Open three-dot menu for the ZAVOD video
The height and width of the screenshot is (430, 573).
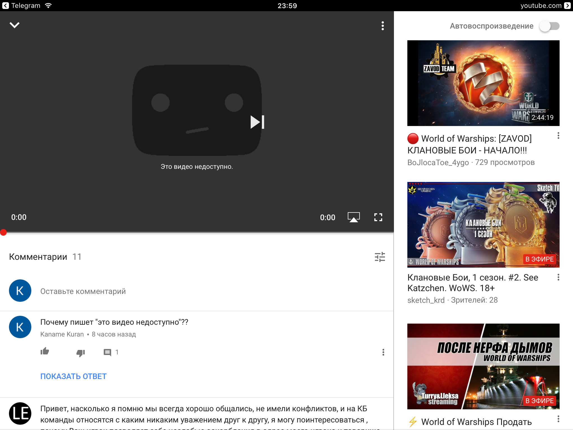558,136
